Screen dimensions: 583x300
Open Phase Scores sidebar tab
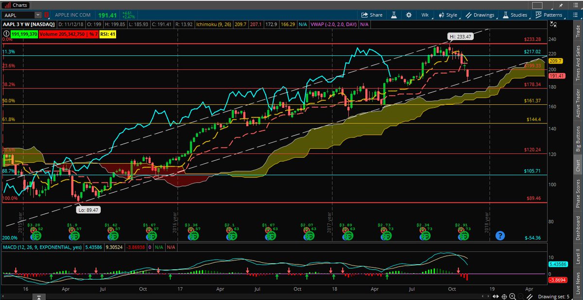point(578,194)
